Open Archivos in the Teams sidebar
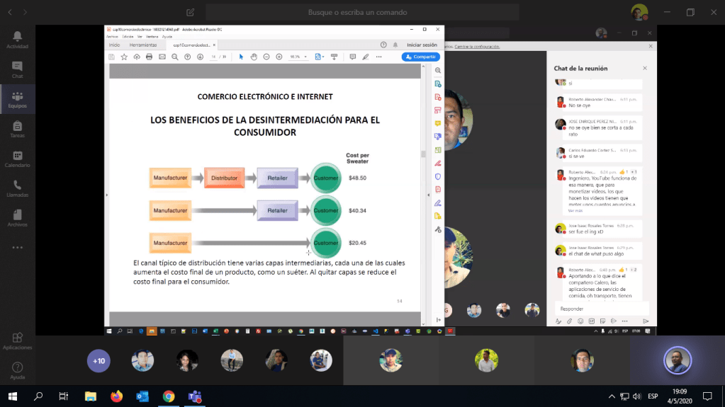 (17, 218)
